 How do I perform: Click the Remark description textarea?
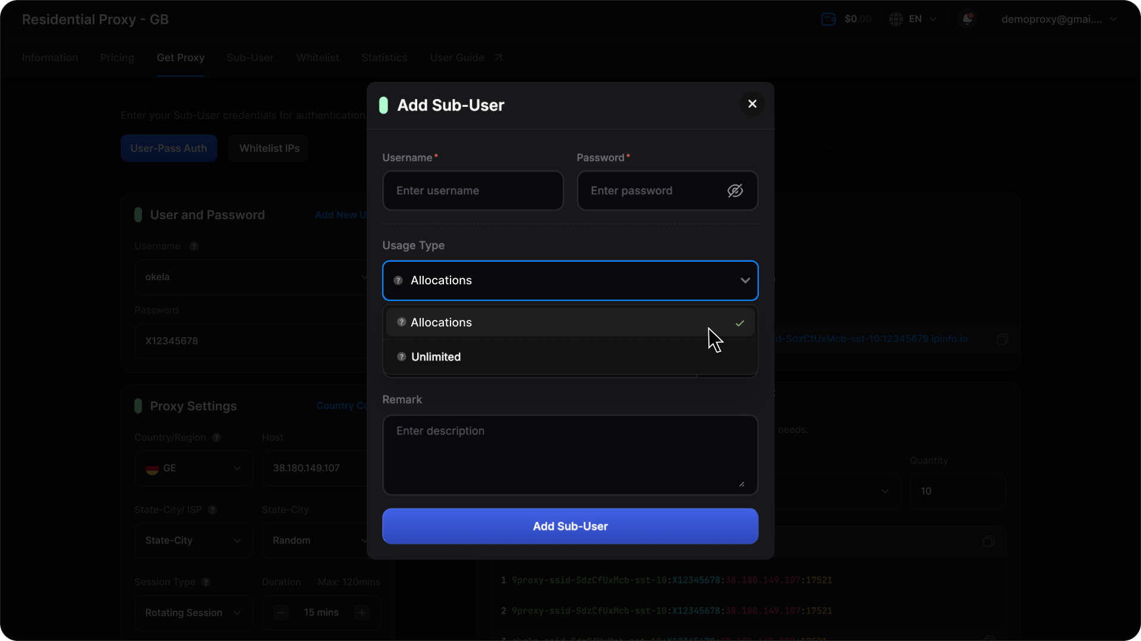click(x=570, y=454)
